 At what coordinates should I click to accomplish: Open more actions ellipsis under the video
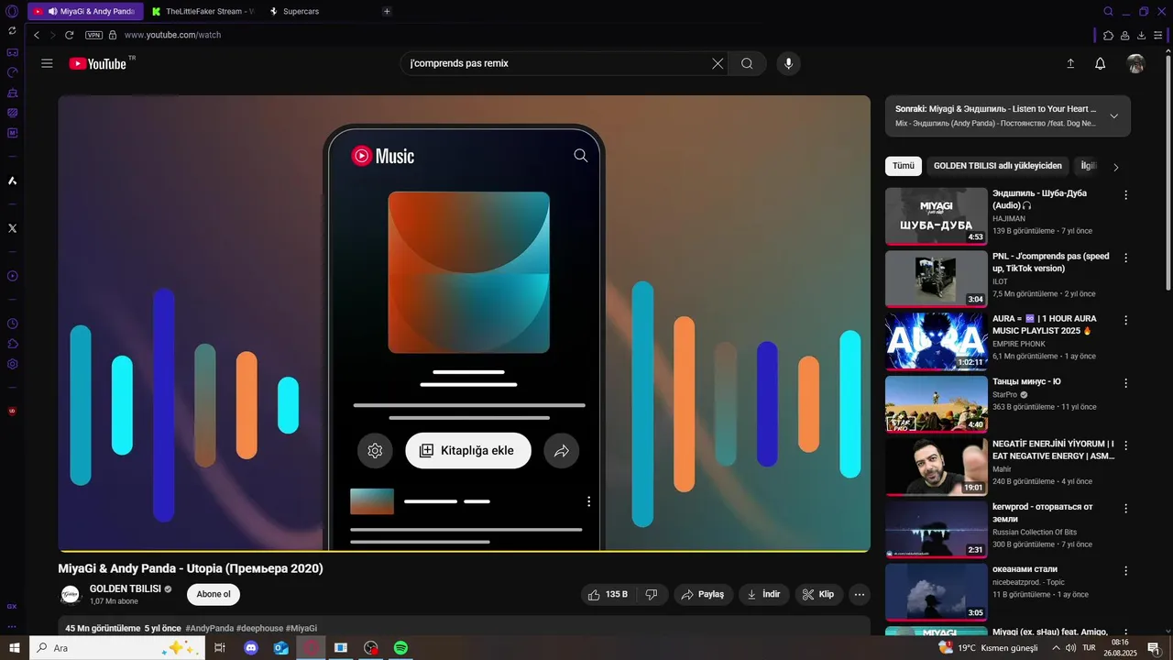pos(860,594)
